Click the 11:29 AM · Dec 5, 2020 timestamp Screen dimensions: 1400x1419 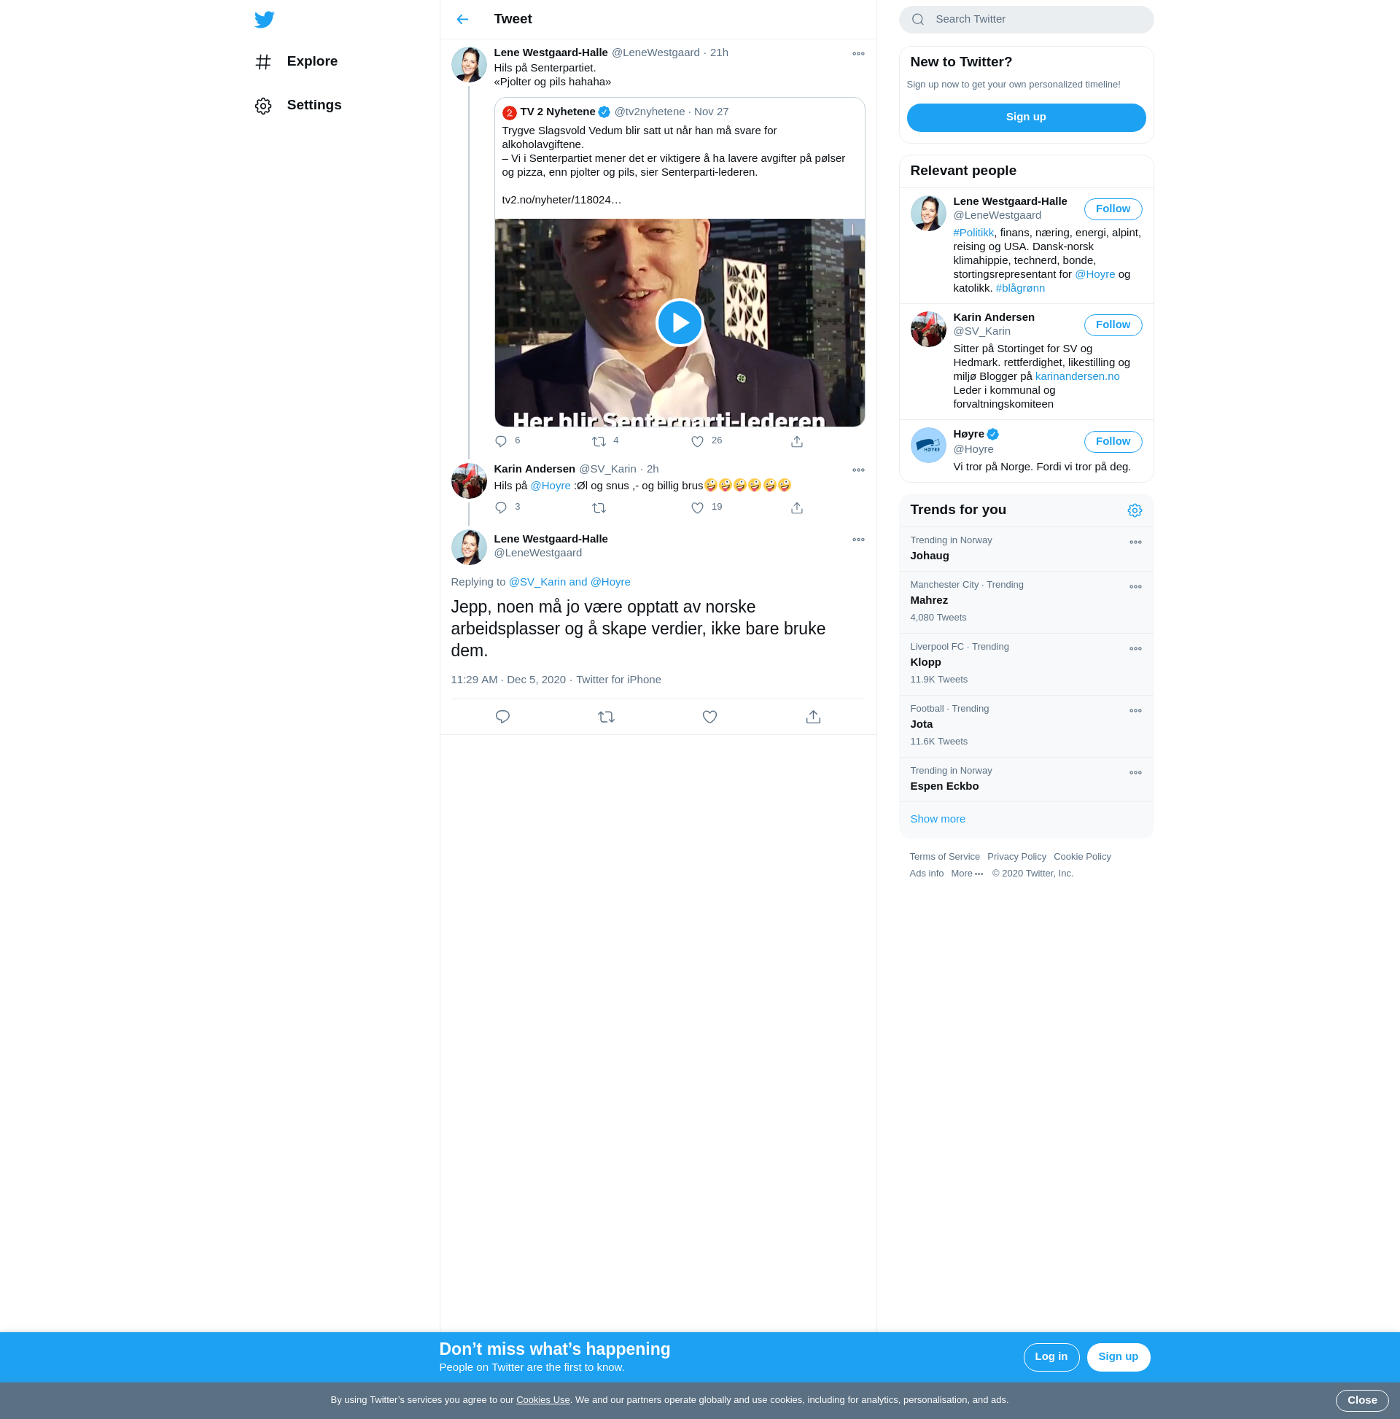pos(508,680)
